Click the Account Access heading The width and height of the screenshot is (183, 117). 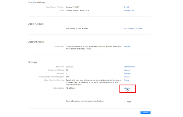[x=36, y=42]
